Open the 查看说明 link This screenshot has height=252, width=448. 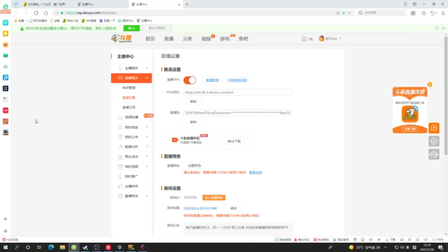click(255, 172)
